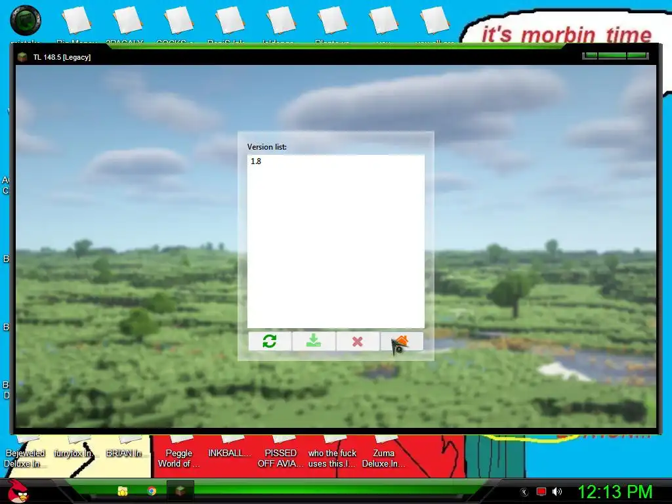Select the Peggle World desktop shortcut
The image size is (672, 504).
(x=178, y=453)
